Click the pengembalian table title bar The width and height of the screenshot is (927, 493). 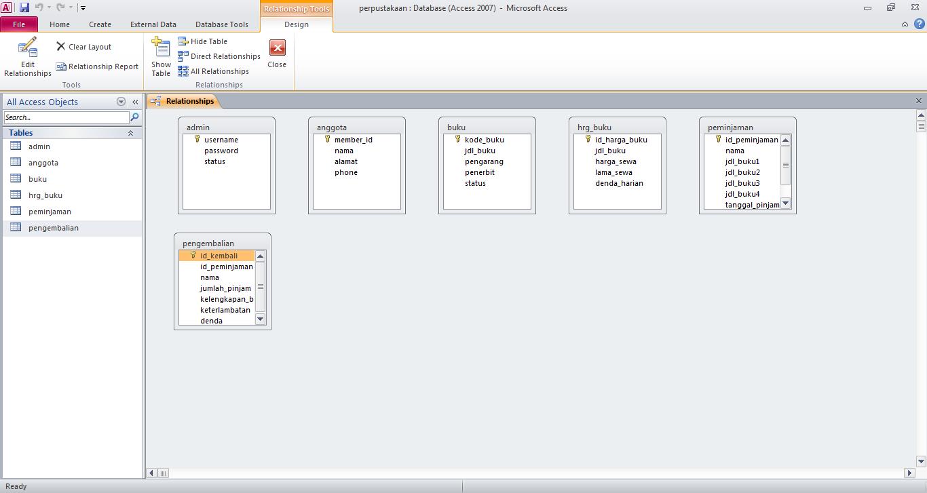223,243
